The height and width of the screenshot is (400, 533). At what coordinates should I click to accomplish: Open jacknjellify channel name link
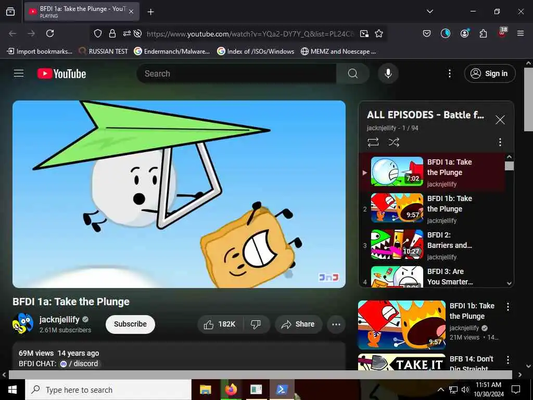point(59,319)
